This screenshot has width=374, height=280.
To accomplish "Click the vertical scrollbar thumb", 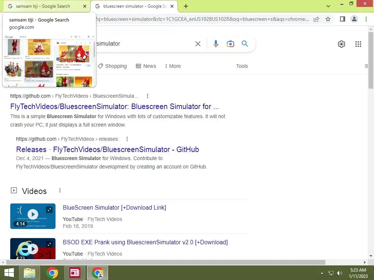I will point(371,60).
